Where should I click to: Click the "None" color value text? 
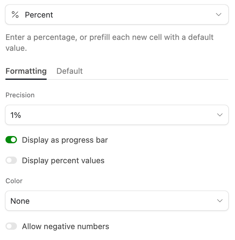click(20, 201)
